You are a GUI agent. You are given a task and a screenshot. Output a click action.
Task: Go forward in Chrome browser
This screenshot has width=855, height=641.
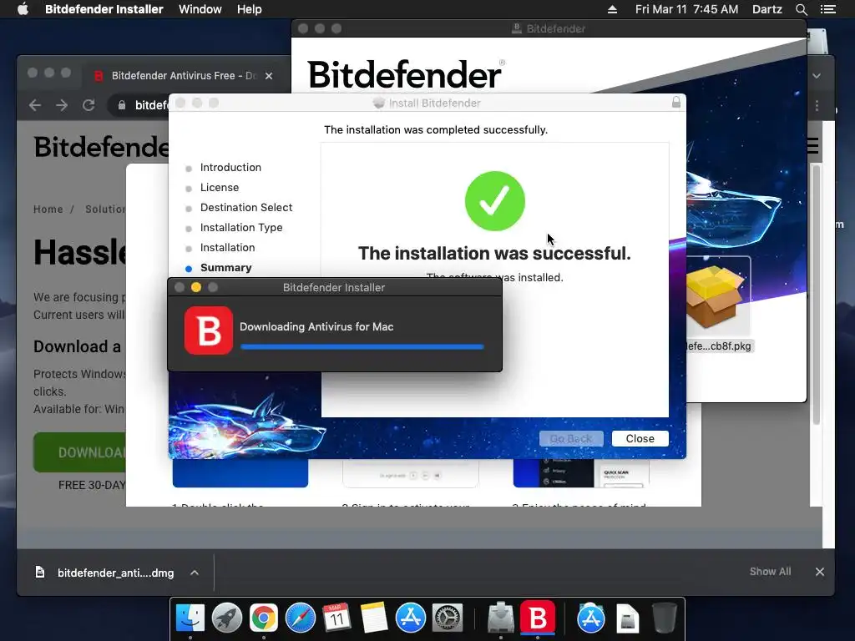click(x=62, y=105)
